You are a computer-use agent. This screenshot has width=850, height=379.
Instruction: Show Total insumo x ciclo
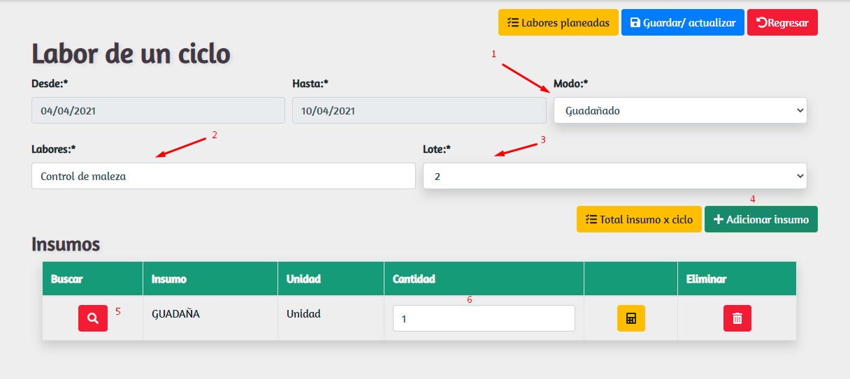coord(638,219)
